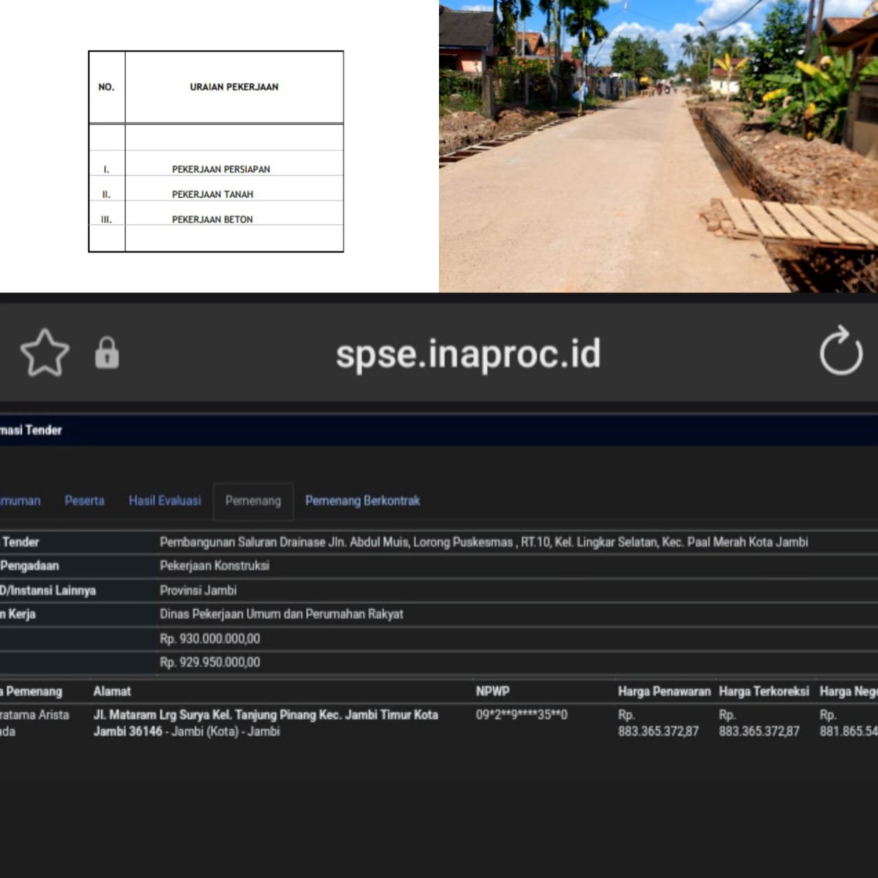Select the Pekerjaan Beton row
This screenshot has width=878, height=878.
[213, 219]
